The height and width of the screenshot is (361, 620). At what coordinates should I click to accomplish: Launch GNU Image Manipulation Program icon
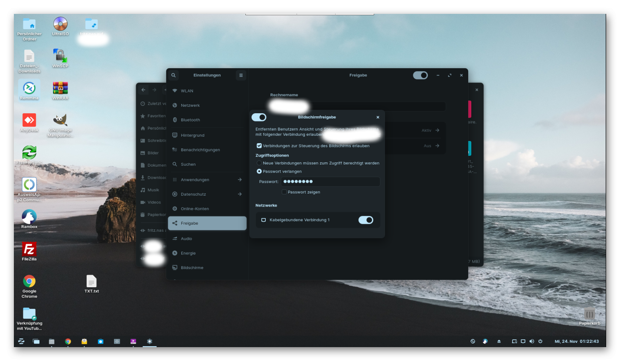tap(60, 125)
